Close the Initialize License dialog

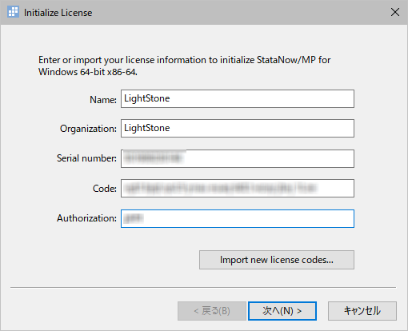tap(395, 12)
